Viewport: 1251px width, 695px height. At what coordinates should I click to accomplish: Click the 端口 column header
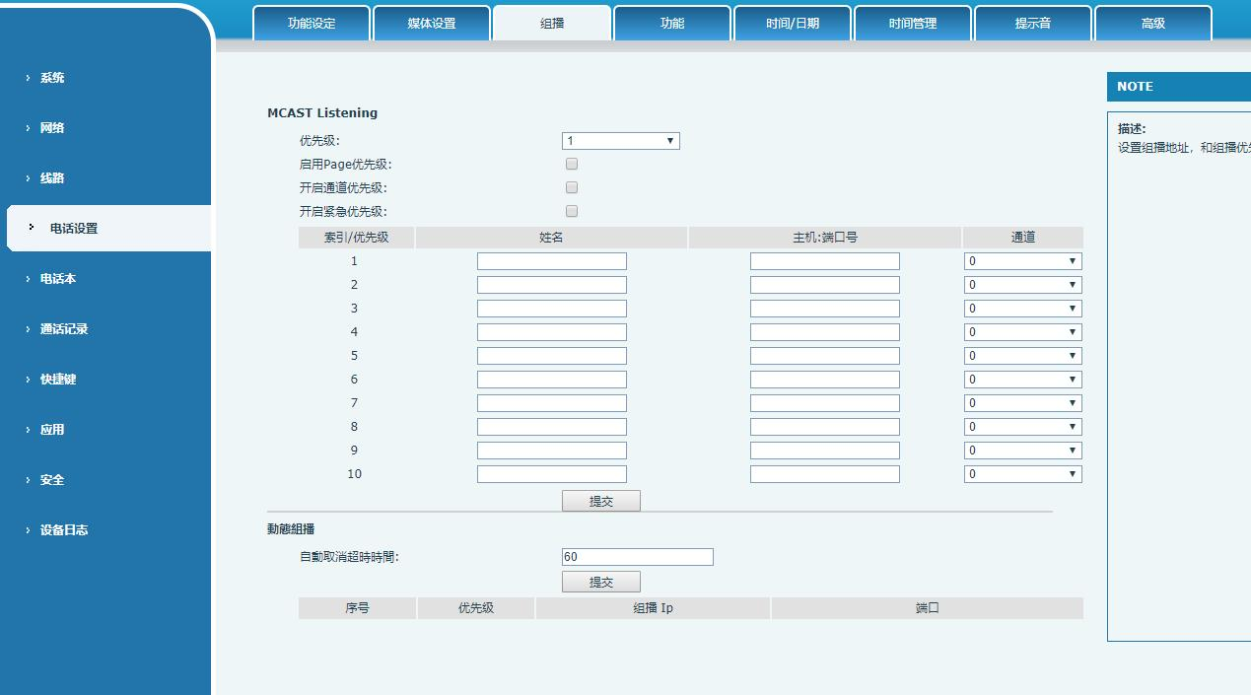928,608
